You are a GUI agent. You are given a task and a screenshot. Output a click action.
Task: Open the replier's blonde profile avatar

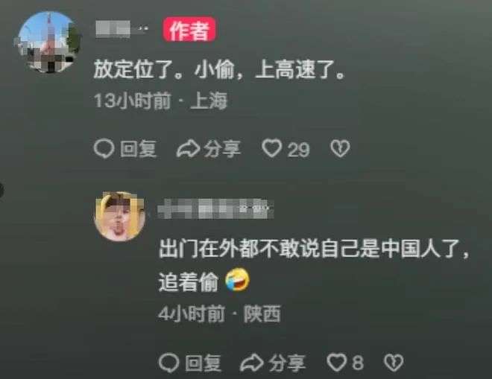(120, 216)
